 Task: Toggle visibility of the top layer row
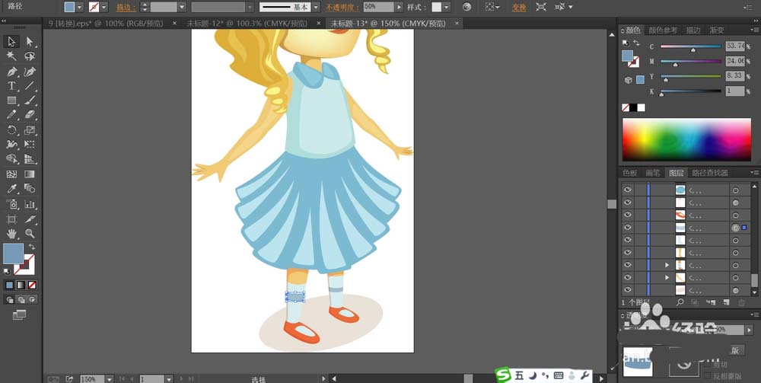628,190
